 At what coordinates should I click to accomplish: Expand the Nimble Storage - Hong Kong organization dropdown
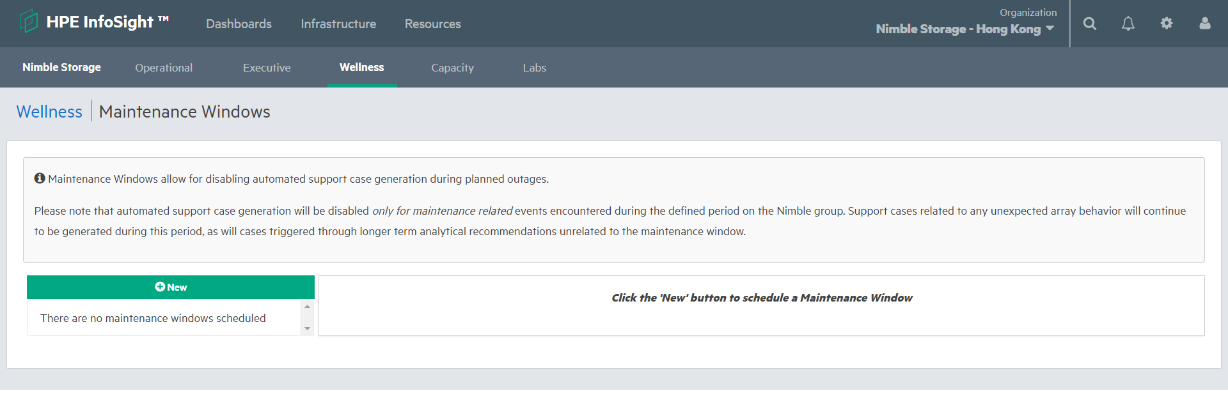pyautogui.click(x=964, y=29)
